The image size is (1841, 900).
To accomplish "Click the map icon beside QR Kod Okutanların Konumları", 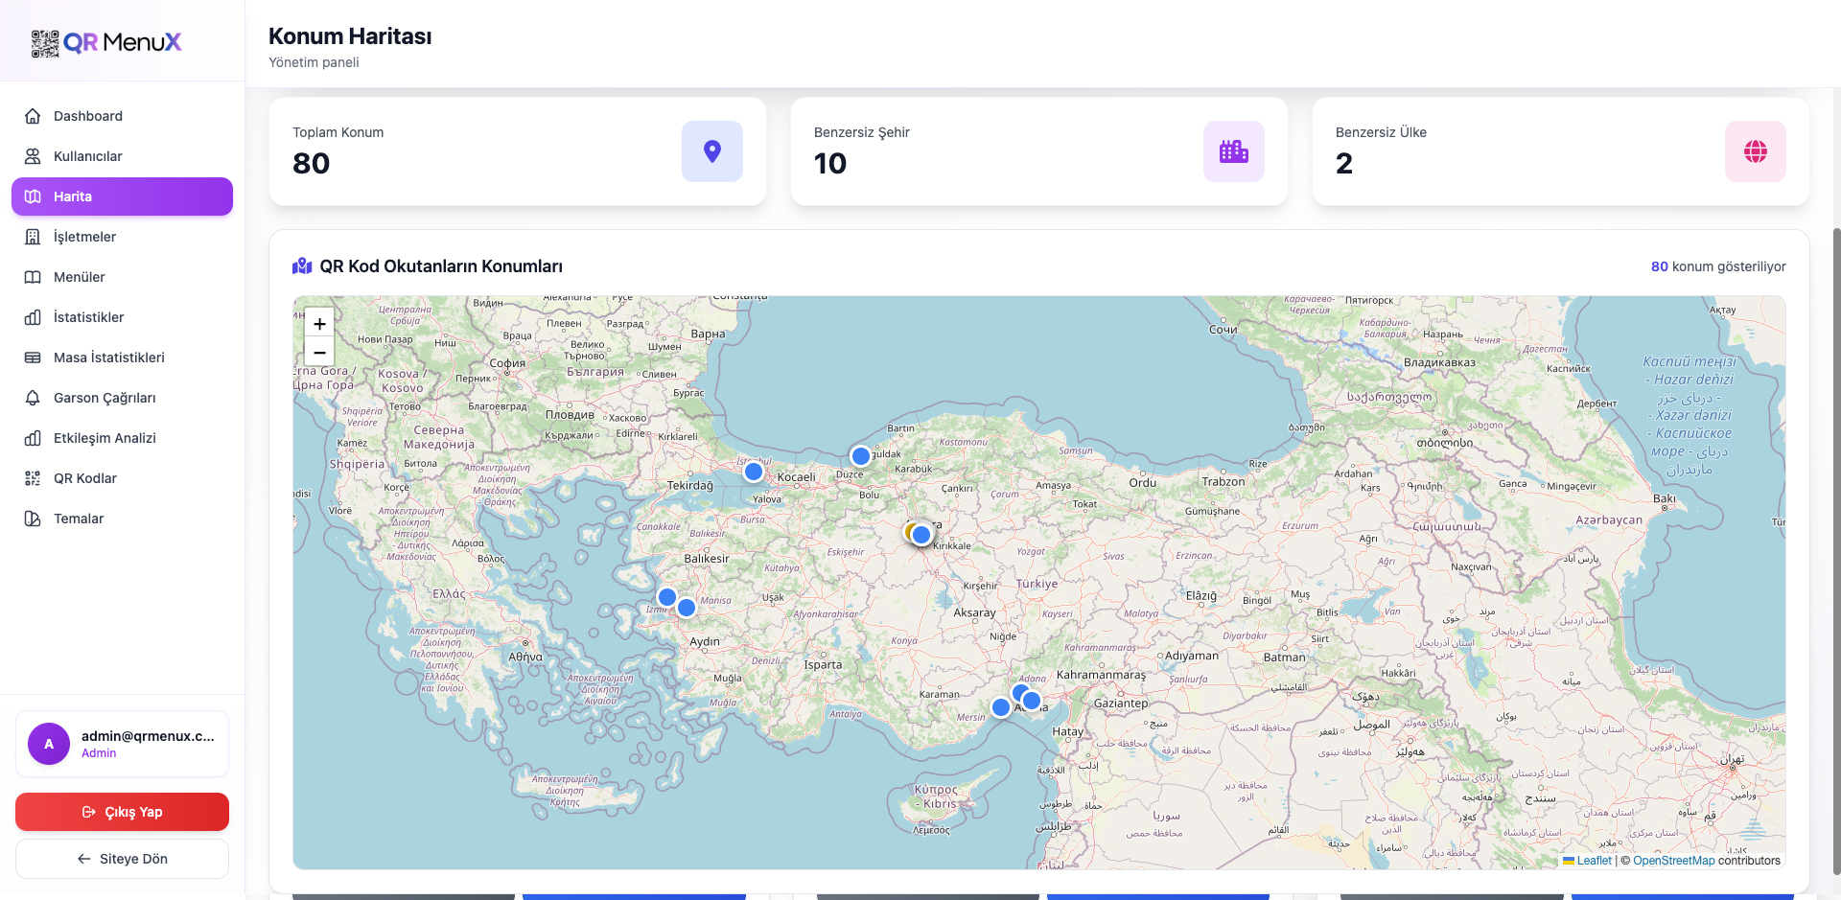I will [302, 266].
